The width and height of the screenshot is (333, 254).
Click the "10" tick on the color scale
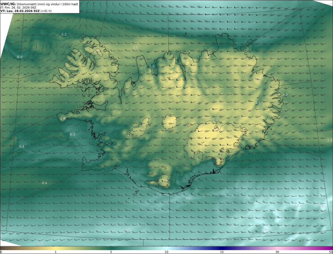166,252
